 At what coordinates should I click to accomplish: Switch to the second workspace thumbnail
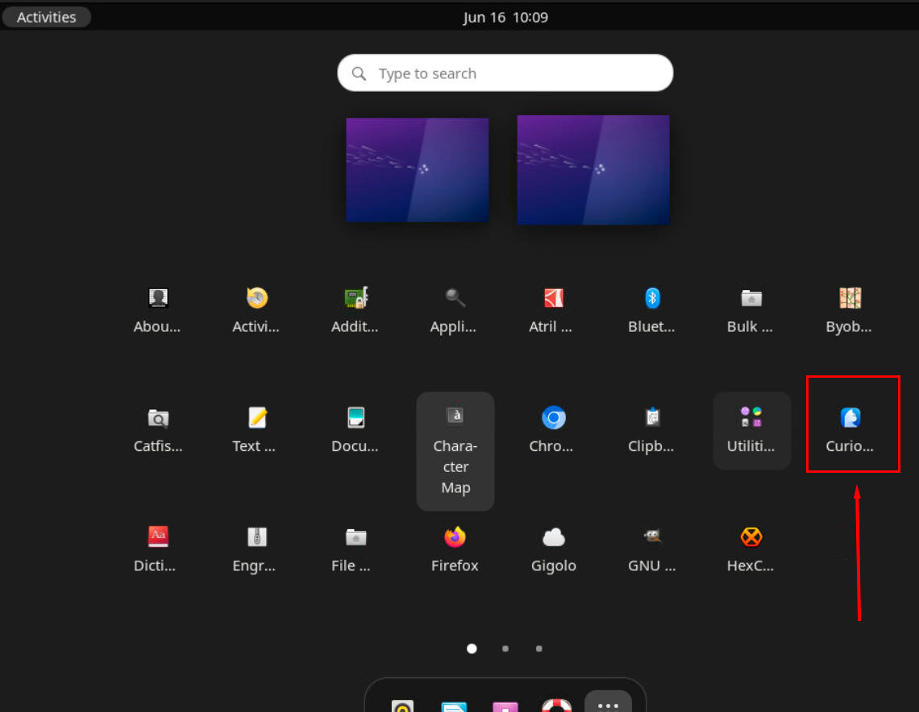pyautogui.click(x=593, y=170)
